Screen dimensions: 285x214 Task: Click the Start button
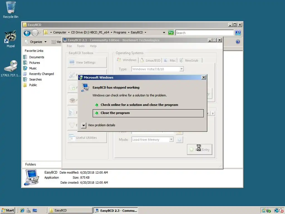tap(8, 210)
